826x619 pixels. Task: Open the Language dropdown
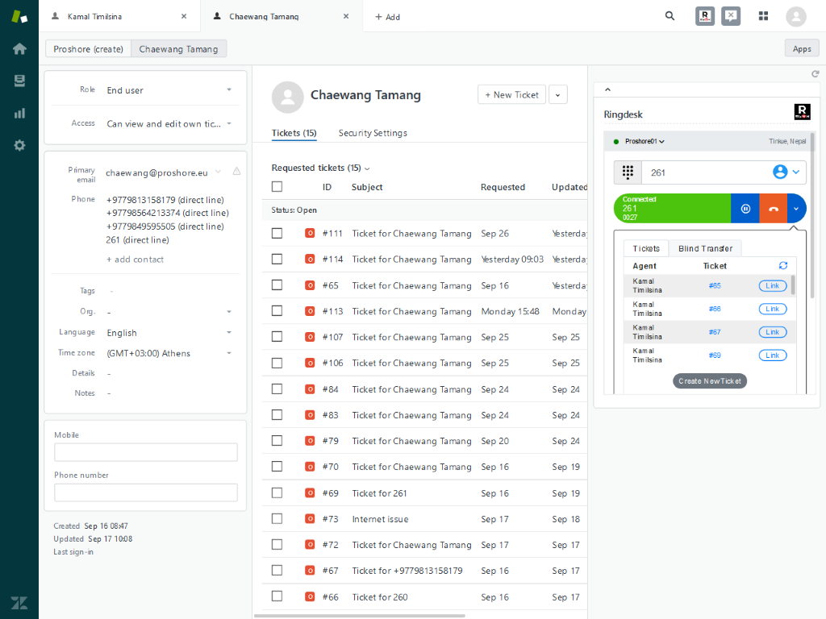(228, 333)
